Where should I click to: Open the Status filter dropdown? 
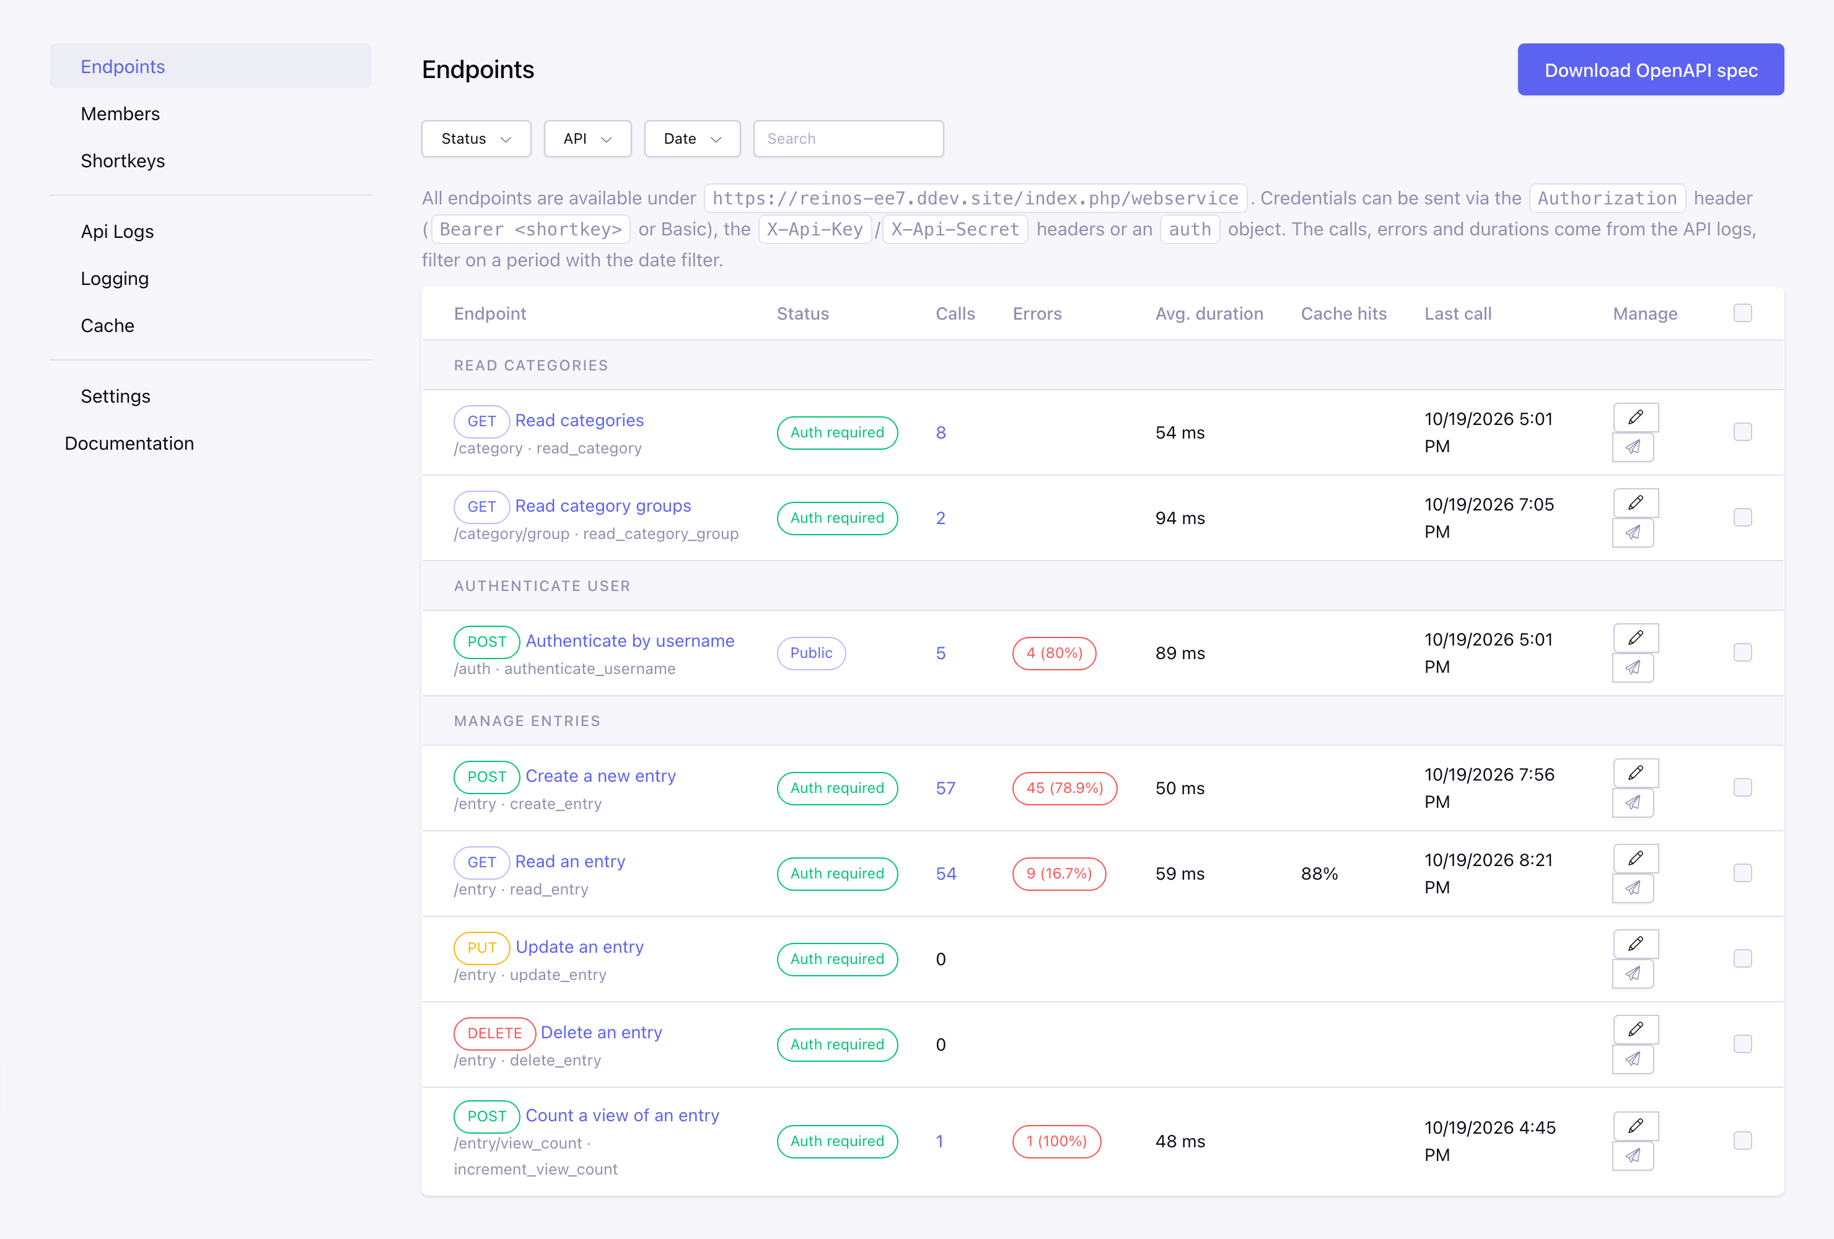[x=476, y=139]
